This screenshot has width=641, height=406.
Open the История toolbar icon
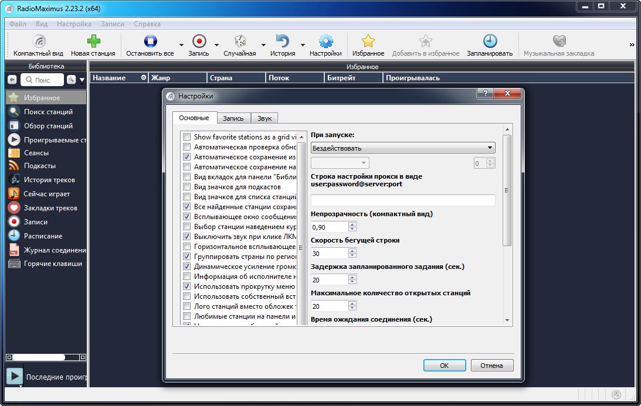tap(283, 41)
